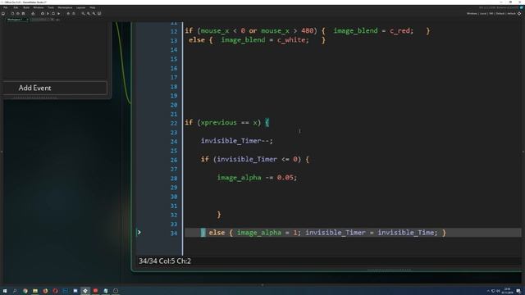The width and height of the screenshot is (525, 295).
Task: Click the Save Project toolbar icon
Action: (23, 13)
